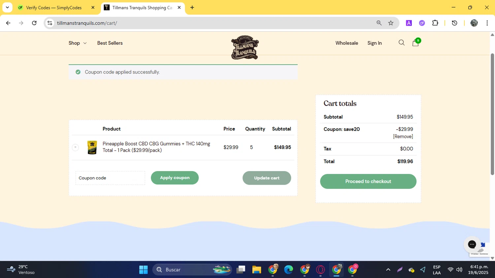Open the weather widget showing 29°C
This screenshot has width=495, height=278.
tap(20, 270)
